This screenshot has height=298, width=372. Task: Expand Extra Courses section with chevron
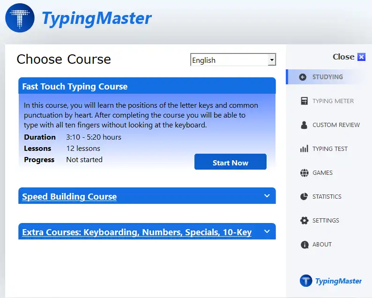pyautogui.click(x=267, y=231)
